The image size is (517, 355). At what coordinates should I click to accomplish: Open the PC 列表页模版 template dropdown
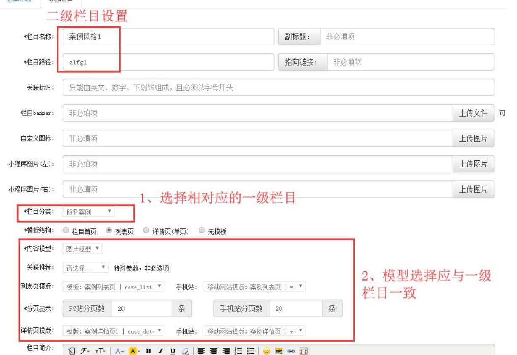(114, 287)
